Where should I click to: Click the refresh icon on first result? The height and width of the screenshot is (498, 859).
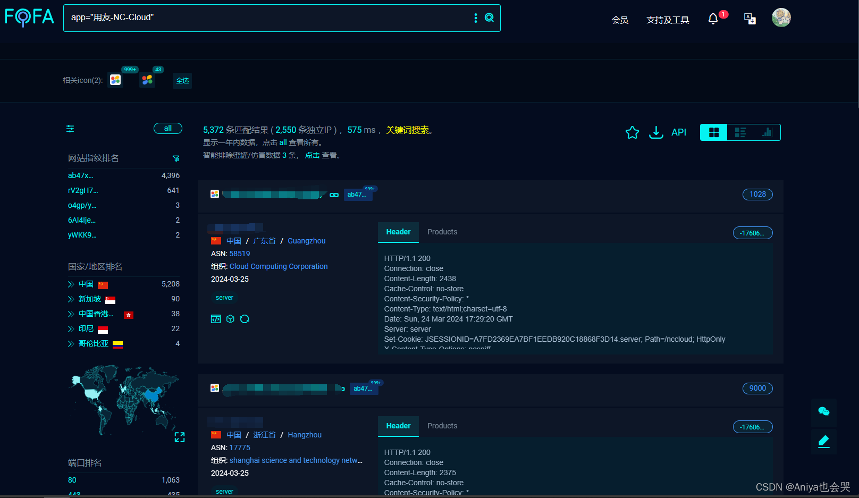pyautogui.click(x=245, y=319)
